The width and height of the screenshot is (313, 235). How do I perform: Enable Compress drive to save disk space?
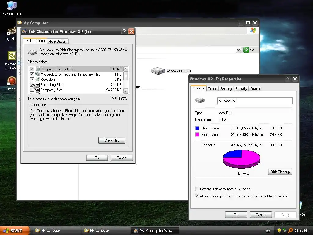pos(197,189)
